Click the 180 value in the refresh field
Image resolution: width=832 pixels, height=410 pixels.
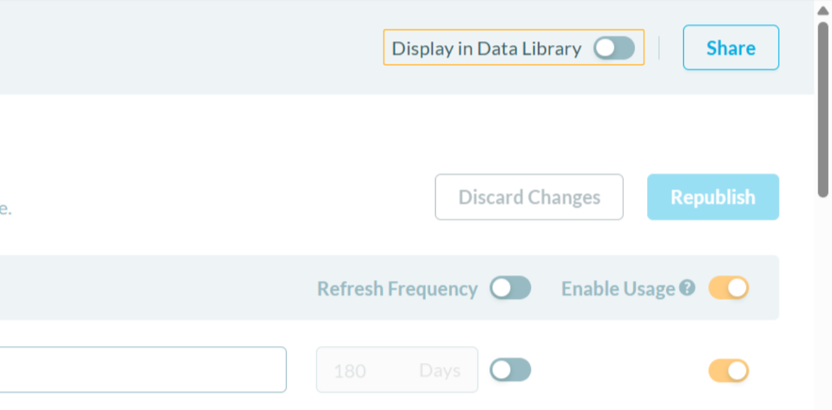pos(350,371)
